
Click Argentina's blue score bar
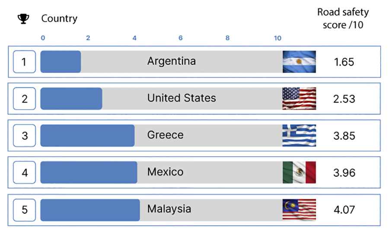coord(61,62)
